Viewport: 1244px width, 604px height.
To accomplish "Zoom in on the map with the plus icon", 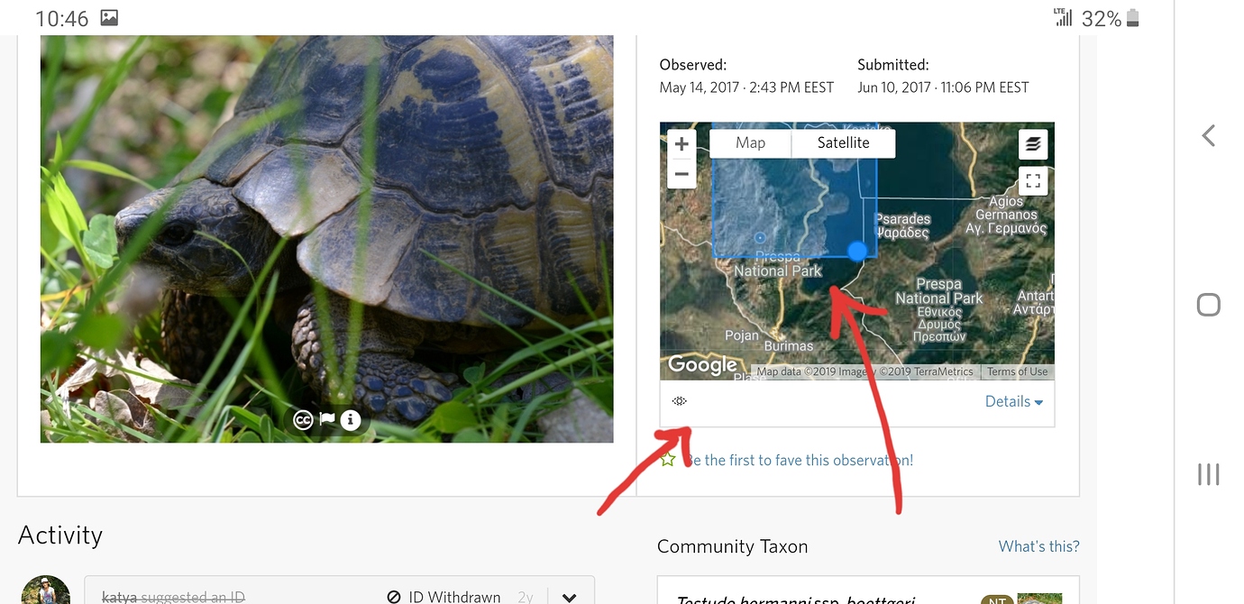I will pos(681,142).
